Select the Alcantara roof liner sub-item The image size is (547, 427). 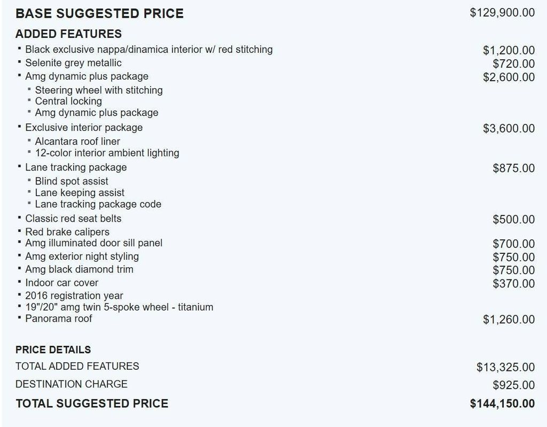click(77, 142)
